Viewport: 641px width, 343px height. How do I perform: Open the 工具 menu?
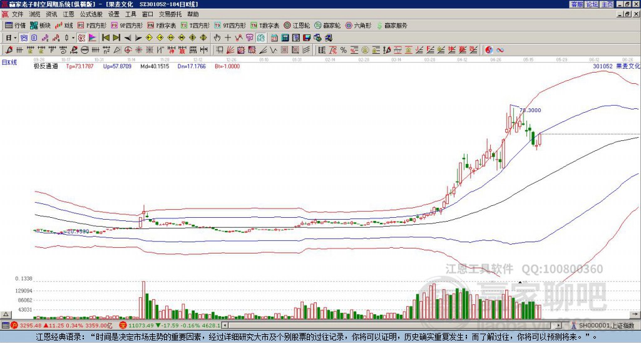pyautogui.click(x=131, y=14)
